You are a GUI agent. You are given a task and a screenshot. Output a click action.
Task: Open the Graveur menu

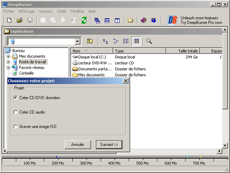click(x=46, y=11)
